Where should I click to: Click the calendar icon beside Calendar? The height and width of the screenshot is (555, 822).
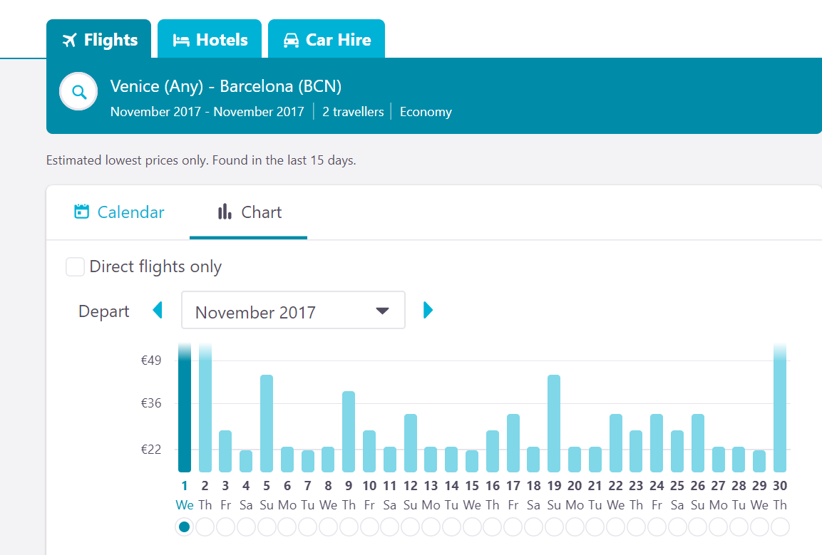(x=82, y=212)
